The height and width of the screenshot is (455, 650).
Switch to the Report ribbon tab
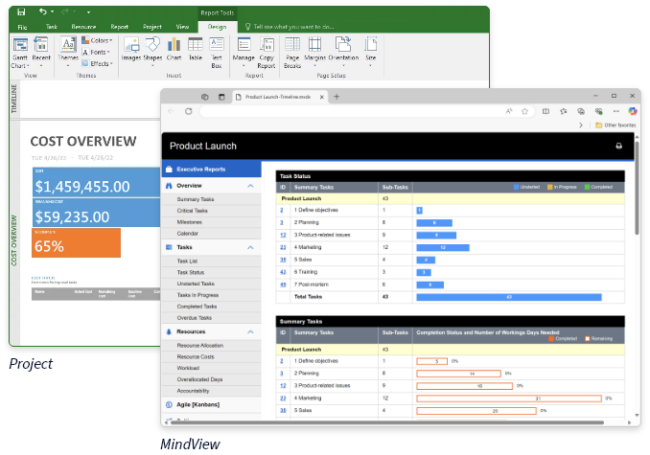tap(119, 27)
